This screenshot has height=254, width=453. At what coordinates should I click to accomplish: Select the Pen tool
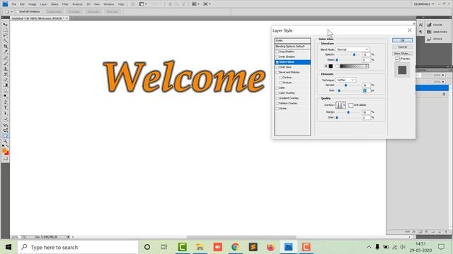(5, 102)
